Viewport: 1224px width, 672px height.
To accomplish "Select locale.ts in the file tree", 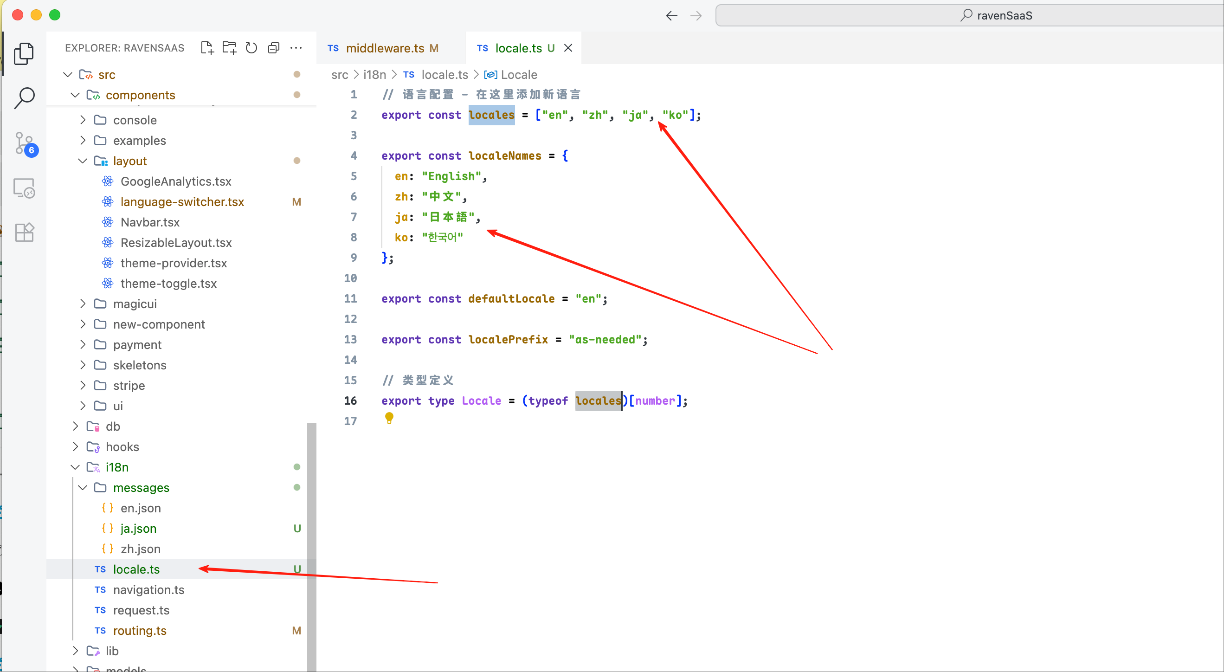I will point(176,569).
